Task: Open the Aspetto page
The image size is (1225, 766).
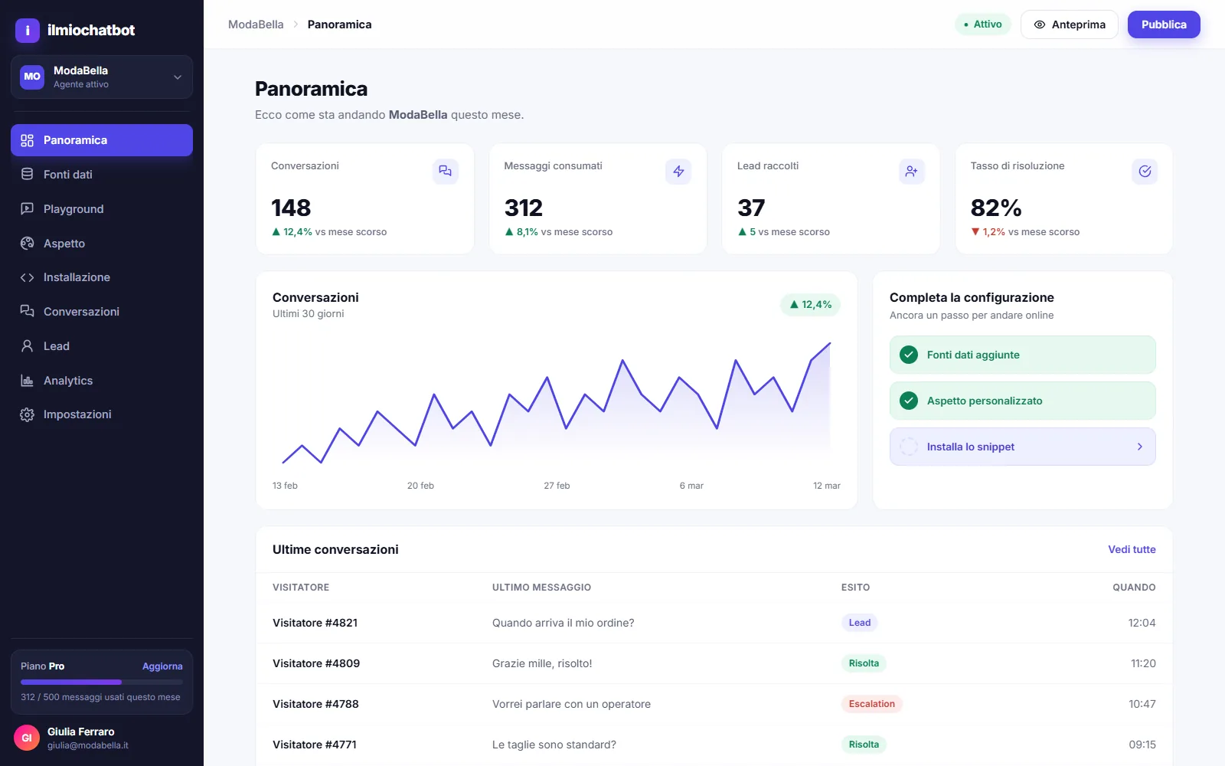Action: [102, 244]
